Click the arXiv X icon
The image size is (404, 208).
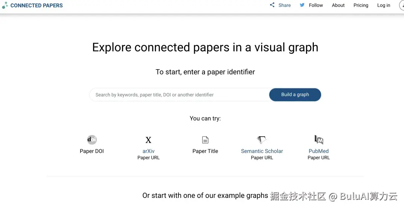[x=149, y=140]
